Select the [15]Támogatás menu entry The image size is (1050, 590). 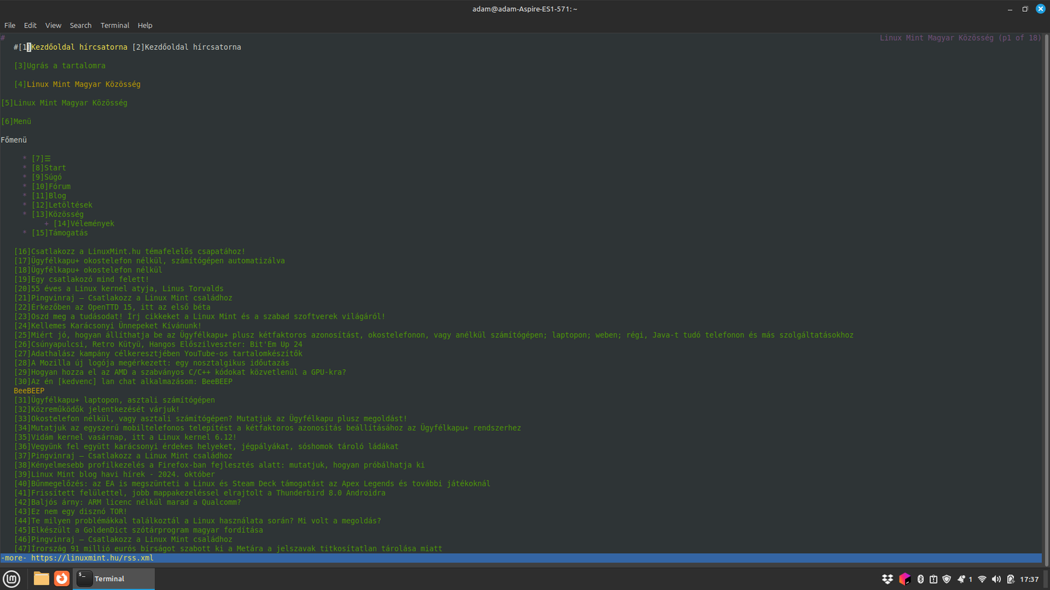pos(60,233)
